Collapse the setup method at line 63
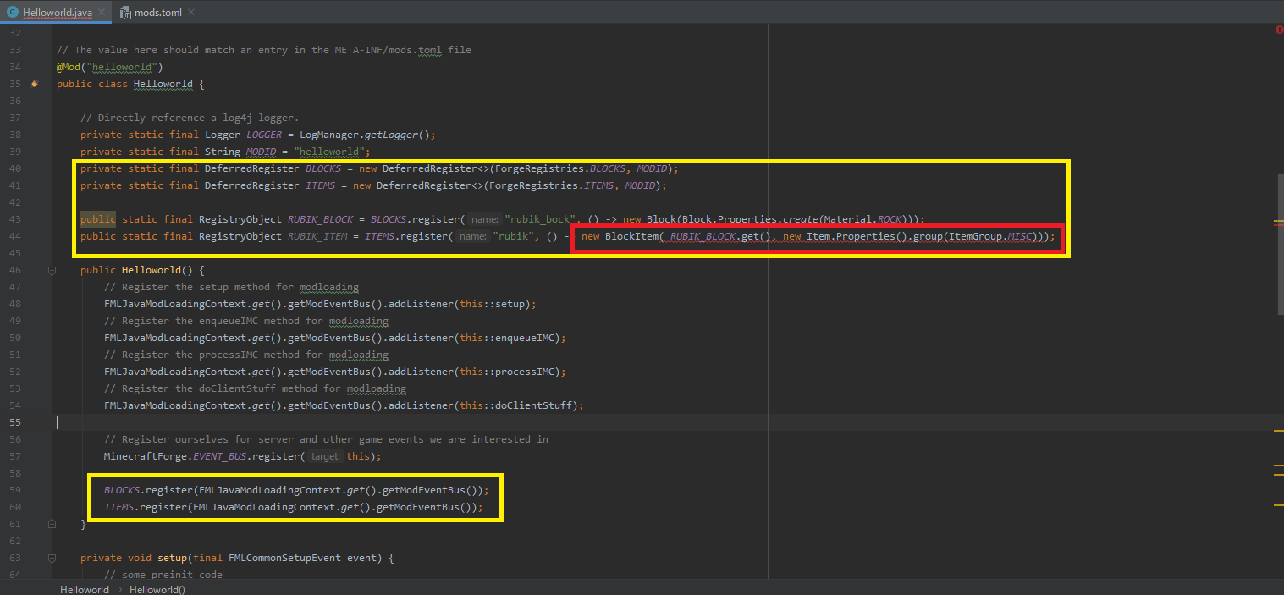 point(52,558)
